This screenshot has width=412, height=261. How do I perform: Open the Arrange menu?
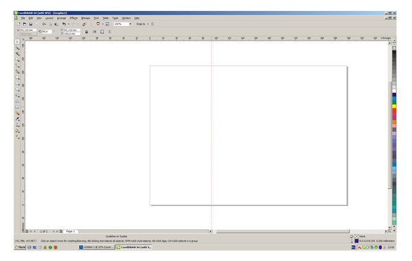click(x=61, y=18)
